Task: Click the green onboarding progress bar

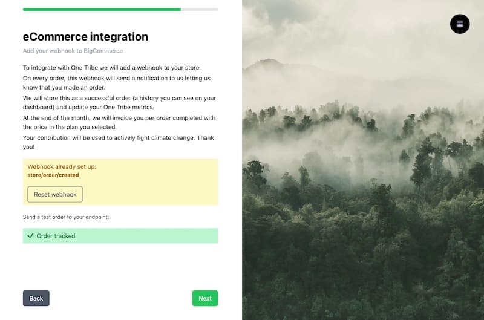Action: (x=102, y=10)
